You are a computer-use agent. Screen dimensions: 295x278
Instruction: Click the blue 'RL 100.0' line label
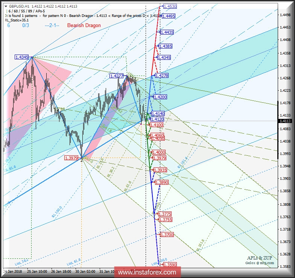57,212
